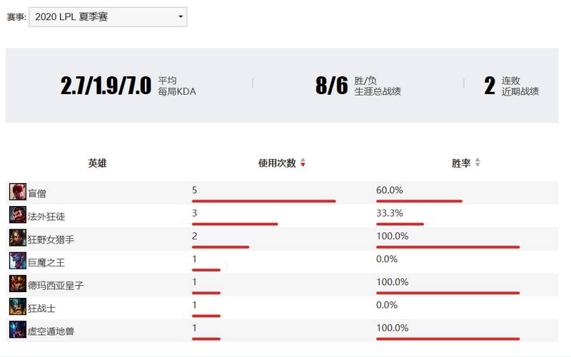The height and width of the screenshot is (357, 571).
Task: Sort by 使用次数 arrow icon
Action: tap(303, 162)
